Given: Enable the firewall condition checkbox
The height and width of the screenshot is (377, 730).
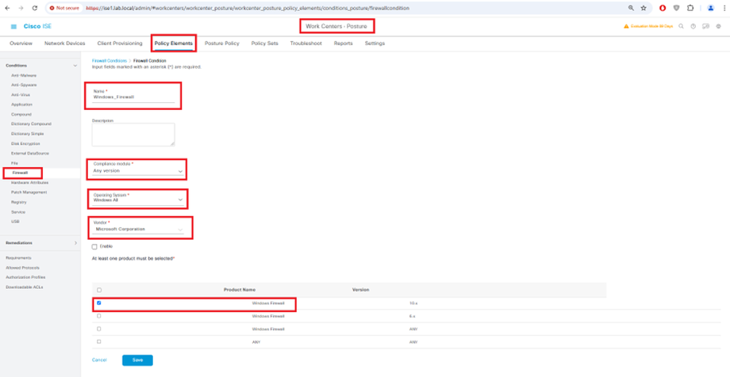Looking at the screenshot, I should (94, 247).
